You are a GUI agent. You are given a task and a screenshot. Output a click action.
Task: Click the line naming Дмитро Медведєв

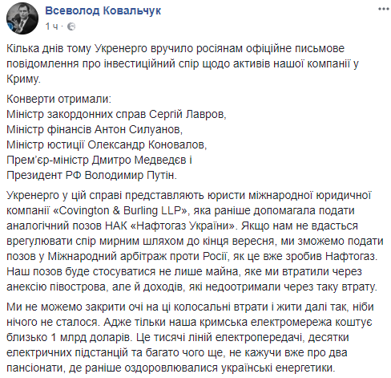[99, 161]
